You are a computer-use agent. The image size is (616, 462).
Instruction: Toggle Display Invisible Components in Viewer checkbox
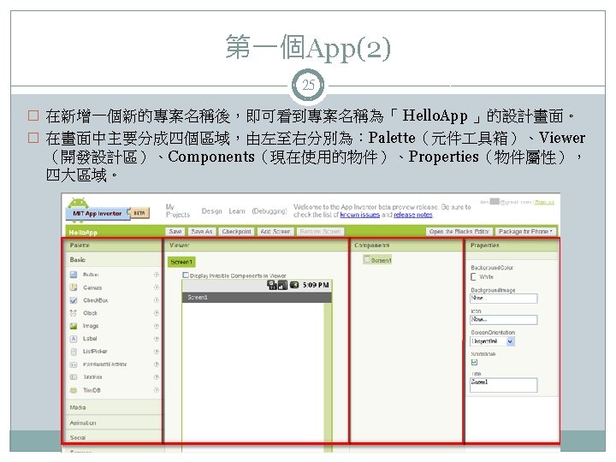tap(186, 275)
